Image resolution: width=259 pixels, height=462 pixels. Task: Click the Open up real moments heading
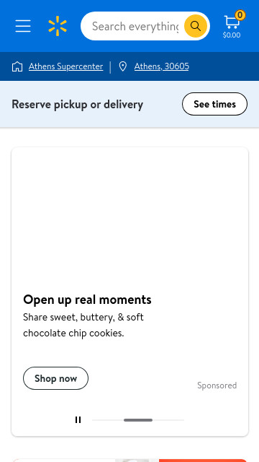[87, 300]
